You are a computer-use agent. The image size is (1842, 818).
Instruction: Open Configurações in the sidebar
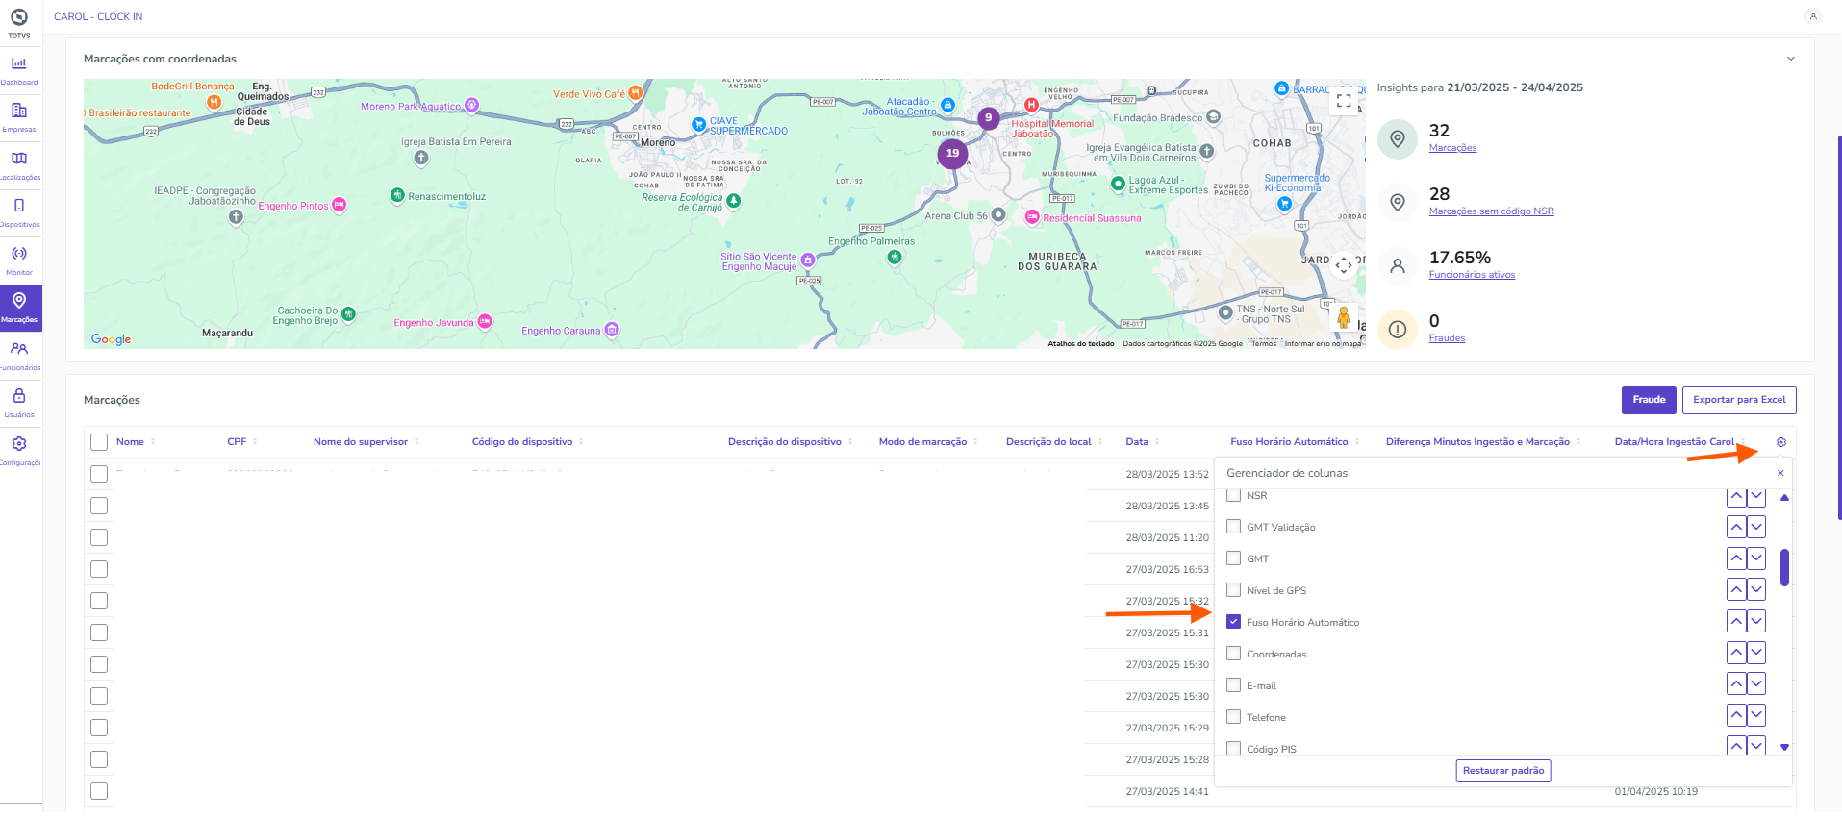tap(19, 451)
